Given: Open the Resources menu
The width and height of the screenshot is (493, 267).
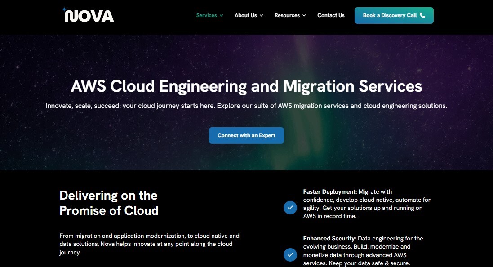Looking at the screenshot, I should (x=287, y=15).
